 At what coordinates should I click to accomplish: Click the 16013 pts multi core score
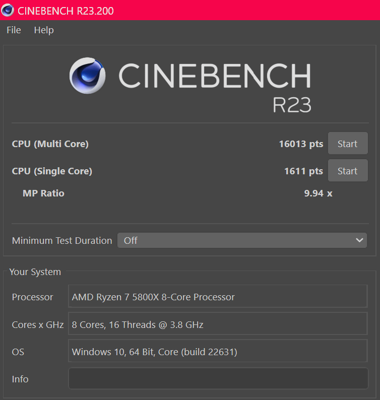(301, 144)
